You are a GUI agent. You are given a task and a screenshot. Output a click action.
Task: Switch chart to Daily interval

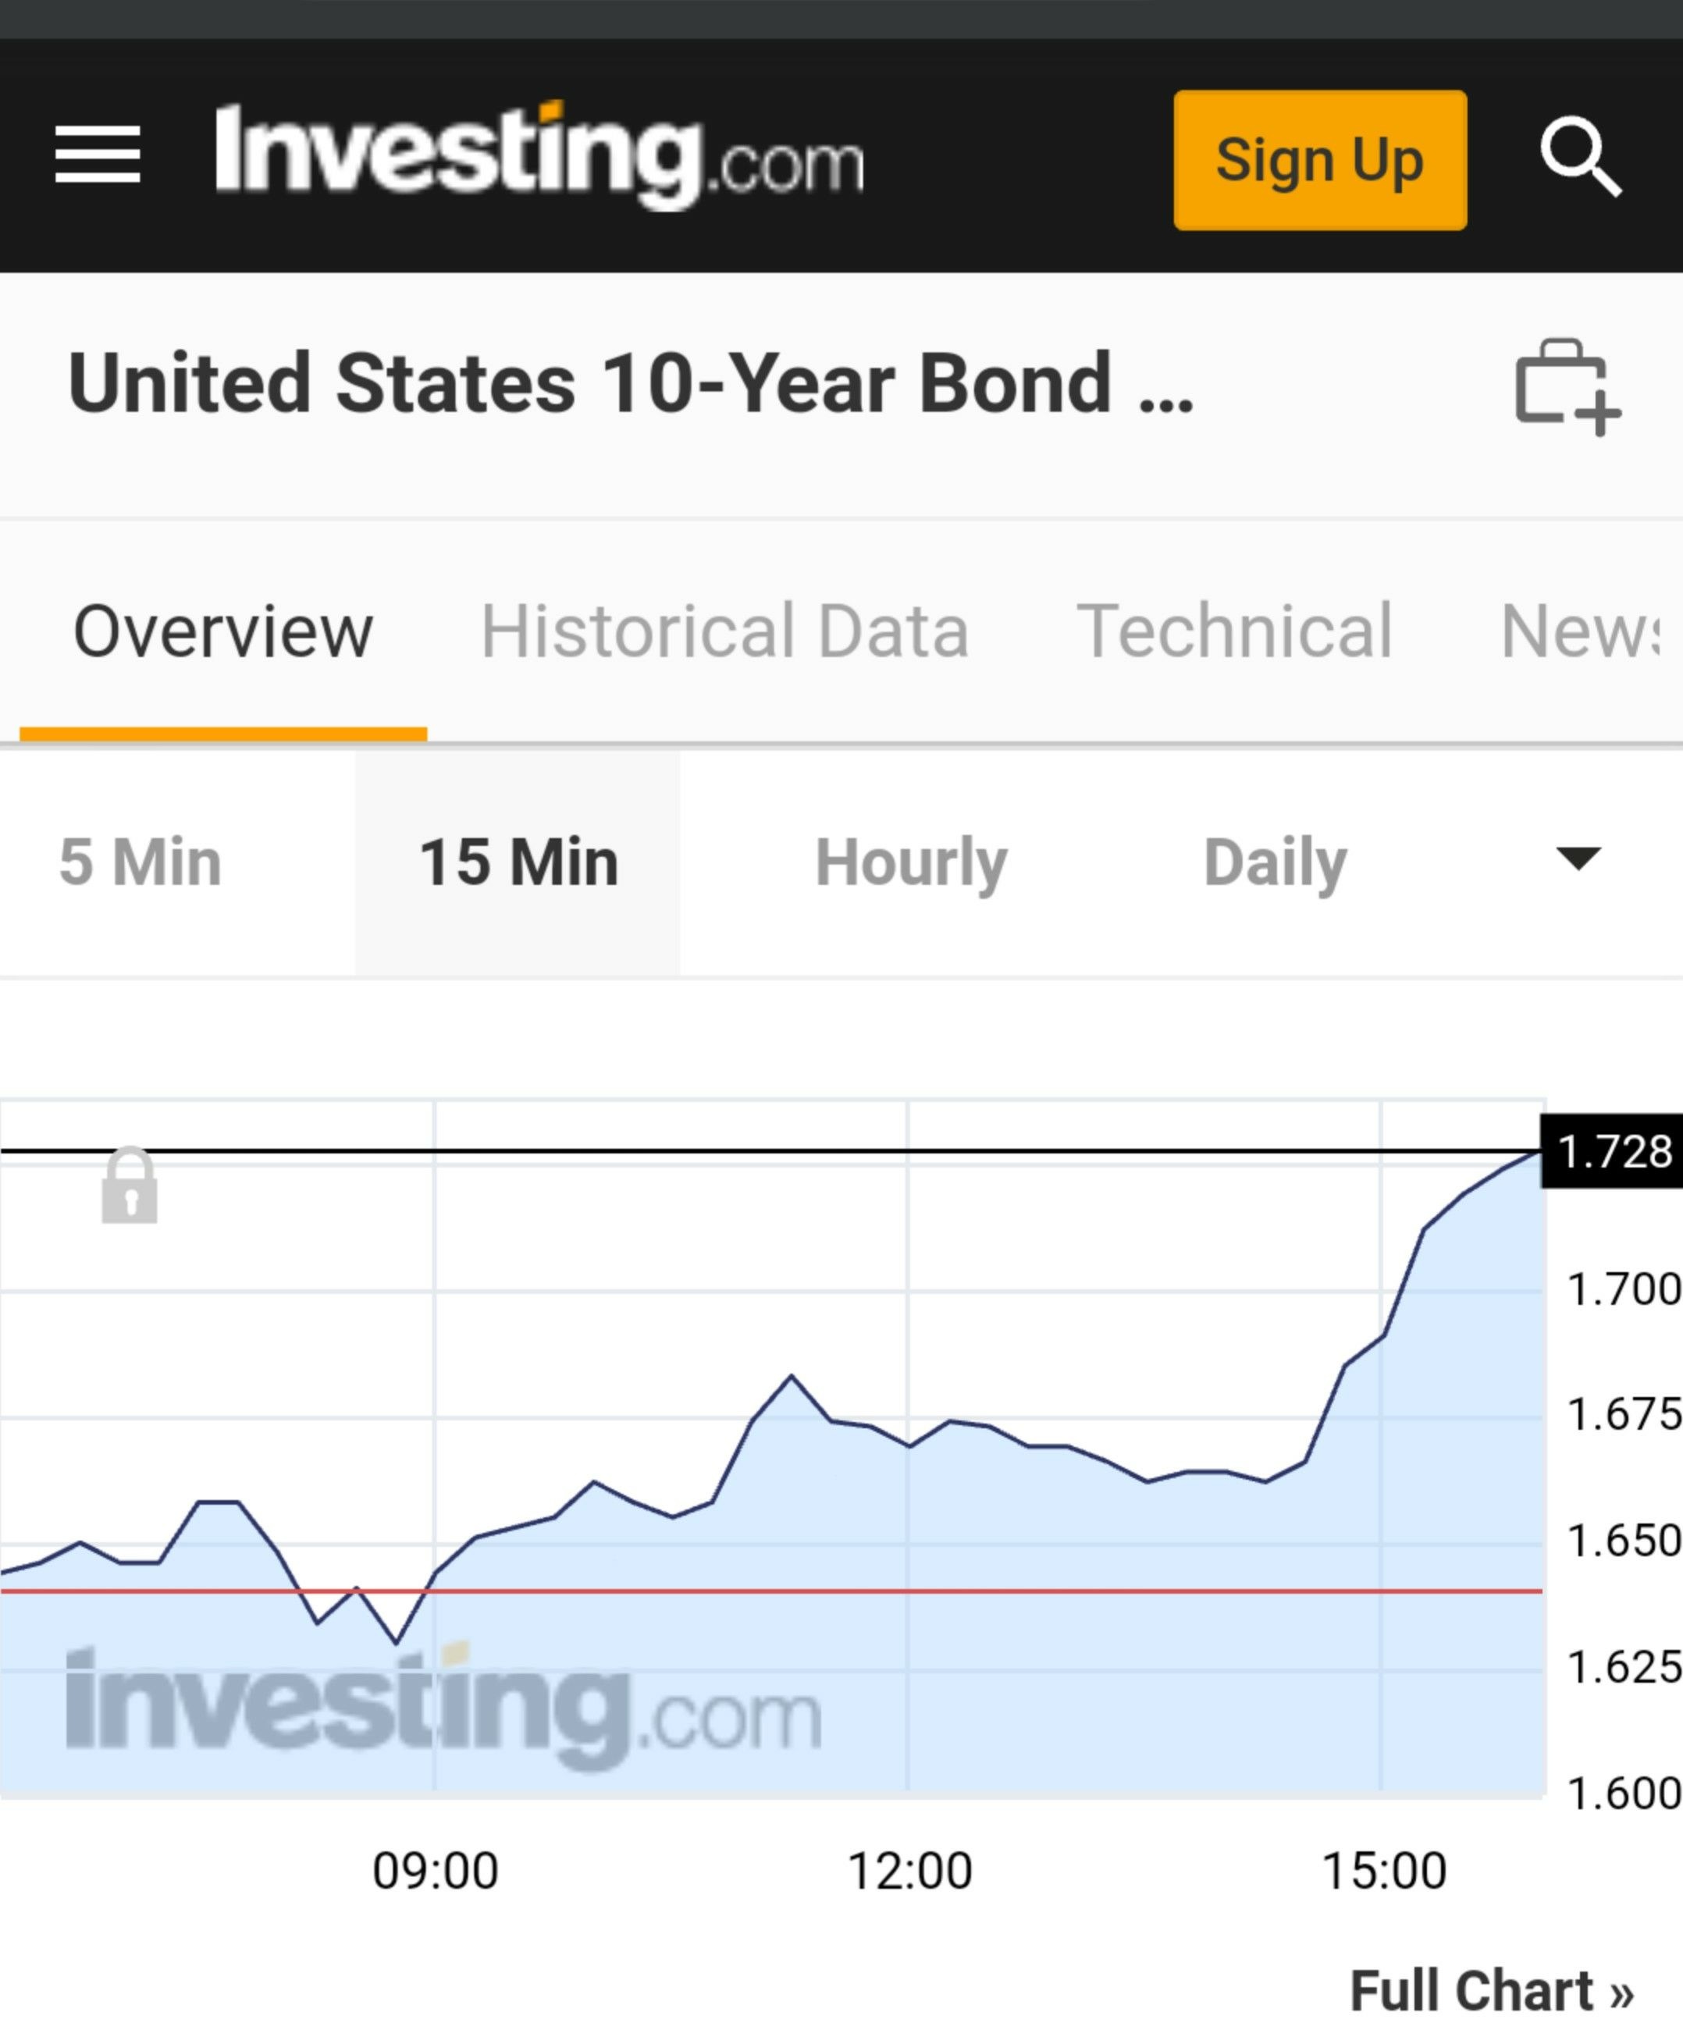(1275, 862)
